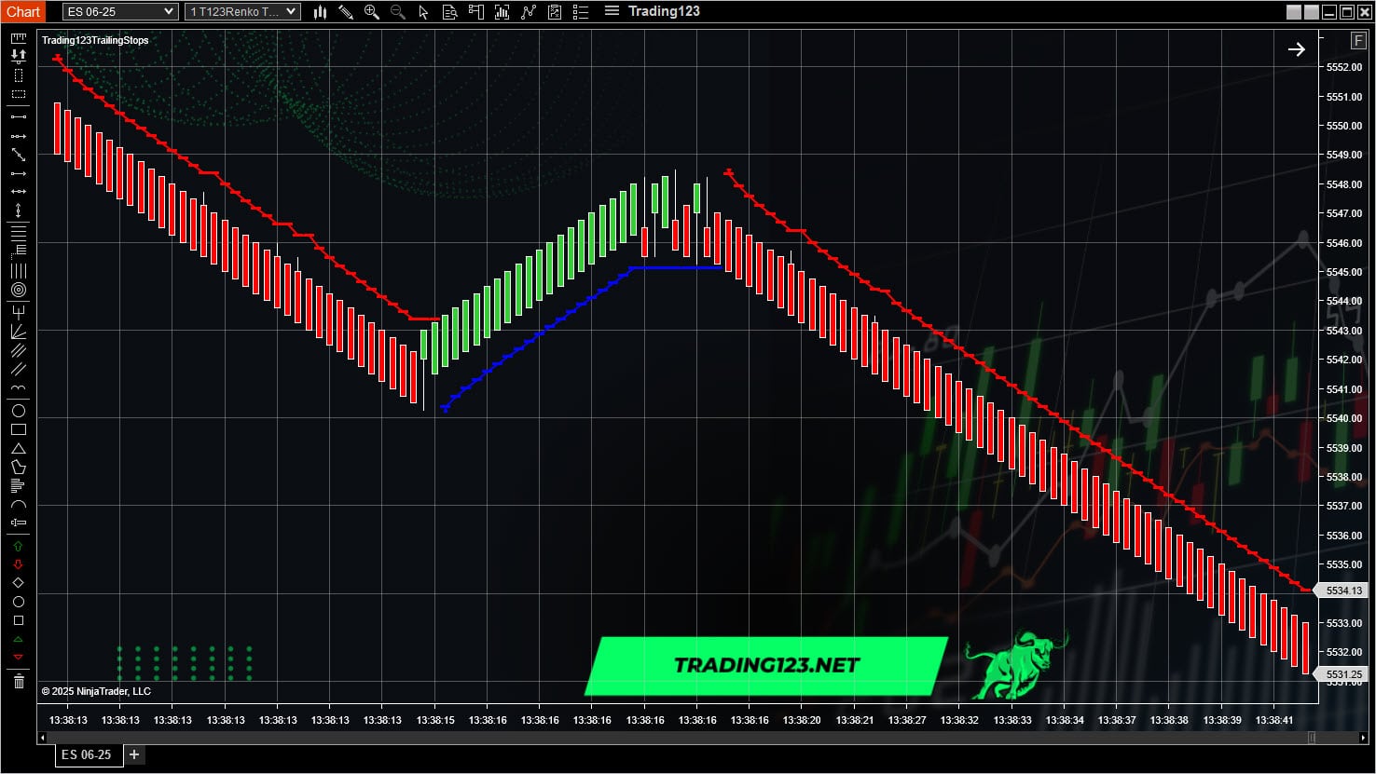1376x774 pixels.
Task: Select the zoom-in magnifier tool
Action: pos(371,11)
